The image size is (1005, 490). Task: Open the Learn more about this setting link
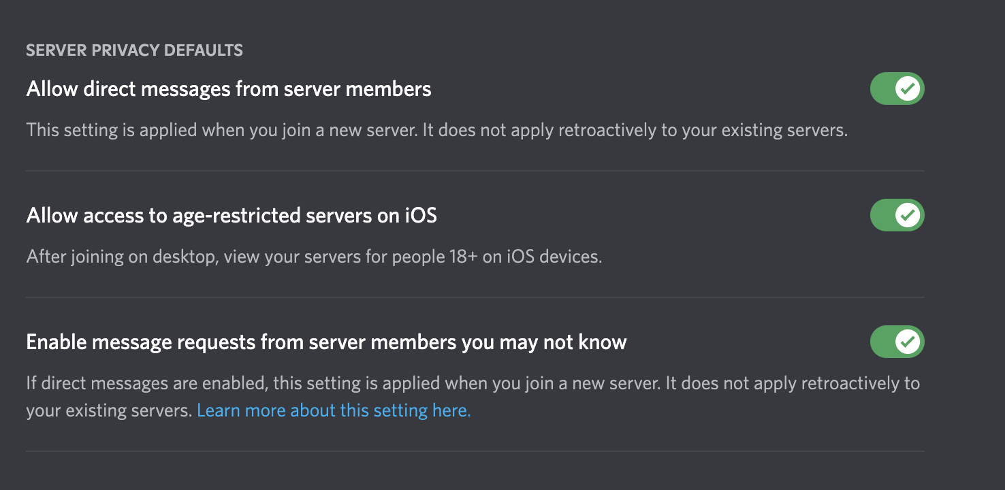click(334, 411)
